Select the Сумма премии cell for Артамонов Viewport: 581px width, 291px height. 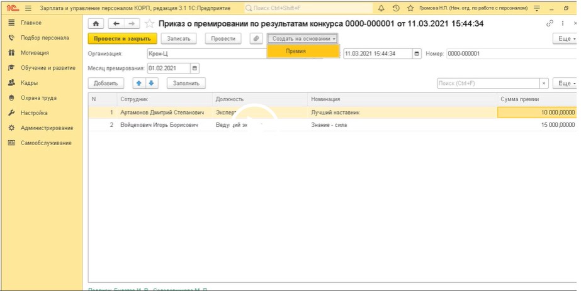pos(536,112)
